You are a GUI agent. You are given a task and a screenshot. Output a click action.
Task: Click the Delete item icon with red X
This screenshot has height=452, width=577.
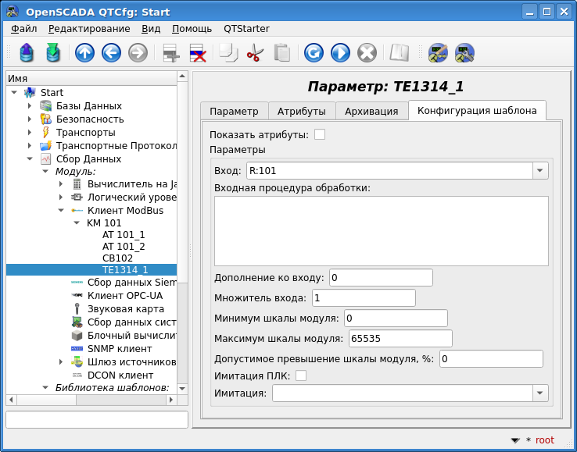(x=198, y=52)
